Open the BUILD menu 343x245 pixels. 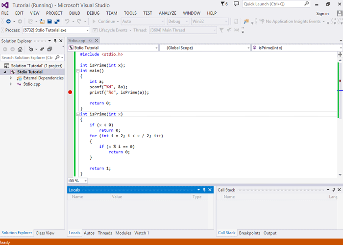coord(74,13)
